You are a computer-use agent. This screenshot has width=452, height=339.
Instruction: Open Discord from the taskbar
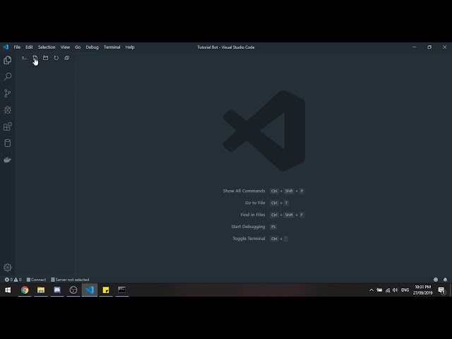click(57, 290)
